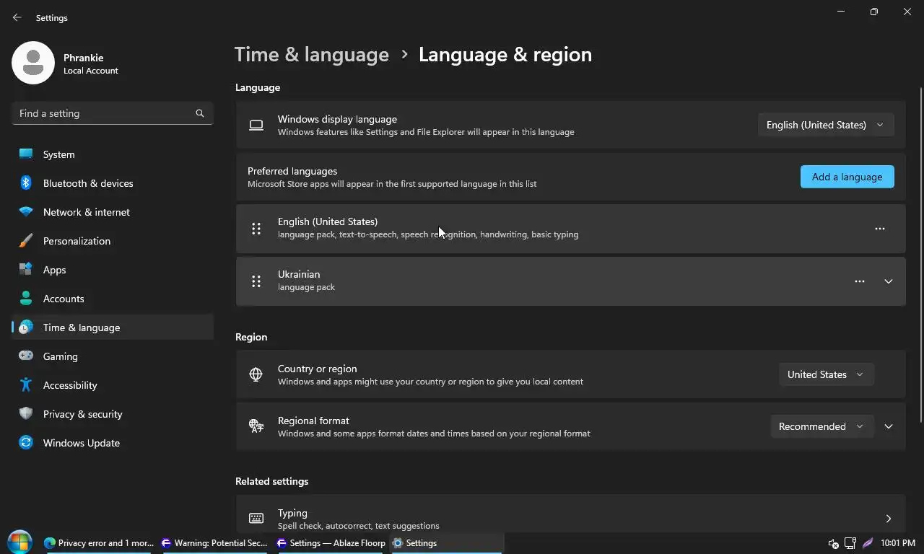This screenshot has width=924, height=554.
Task: Open the Country or region dropdown
Action: [825, 374]
